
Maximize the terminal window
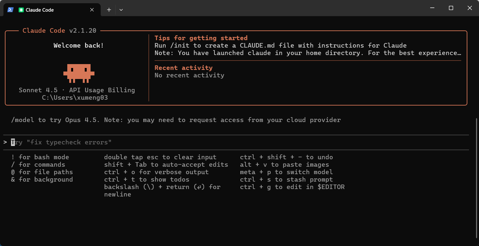tap(451, 8)
